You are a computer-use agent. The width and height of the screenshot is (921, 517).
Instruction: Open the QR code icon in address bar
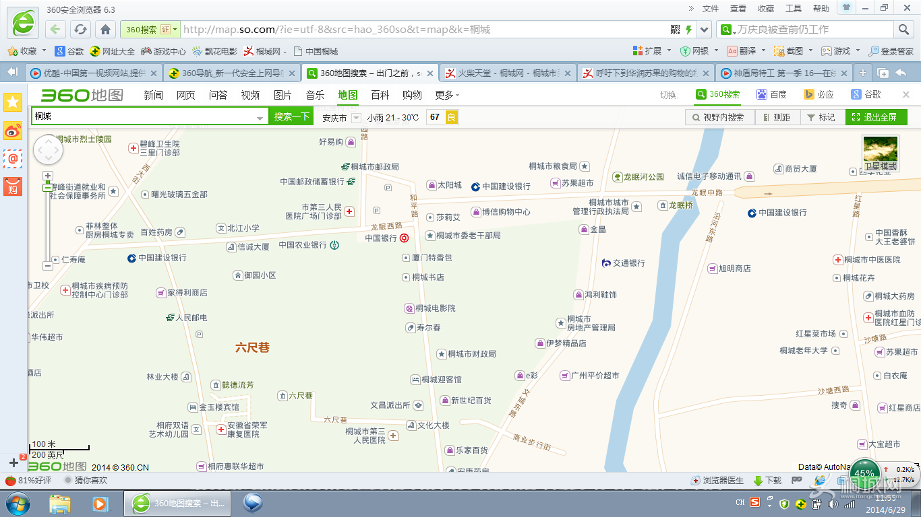click(x=676, y=30)
